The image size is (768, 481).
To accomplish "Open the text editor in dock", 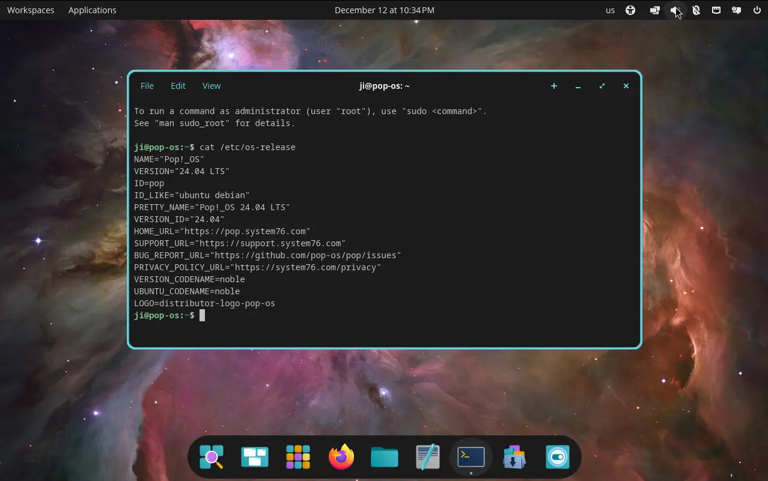I will click(x=428, y=457).
